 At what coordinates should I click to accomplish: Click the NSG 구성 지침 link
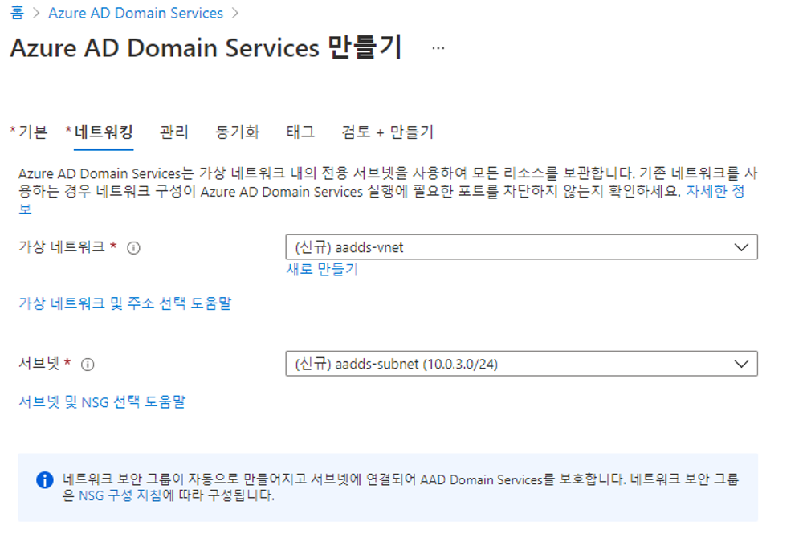[x=120, y=495]
